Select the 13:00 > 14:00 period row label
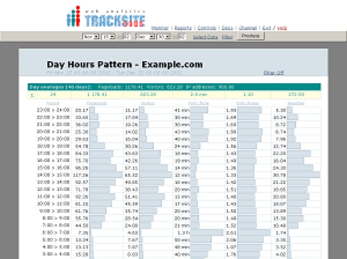The width and height of the screenshot is (347, 259). click(53, 182)
